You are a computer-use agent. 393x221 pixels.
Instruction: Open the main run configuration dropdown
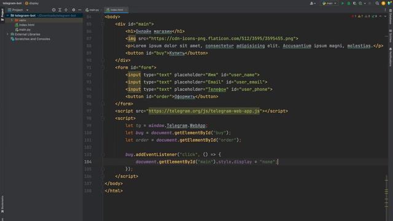point(329,3)
